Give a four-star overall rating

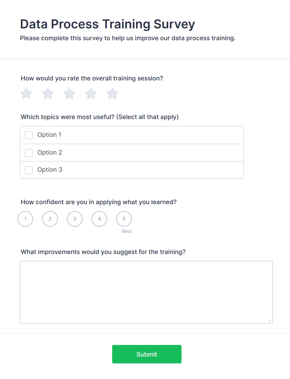click(91, 94)
